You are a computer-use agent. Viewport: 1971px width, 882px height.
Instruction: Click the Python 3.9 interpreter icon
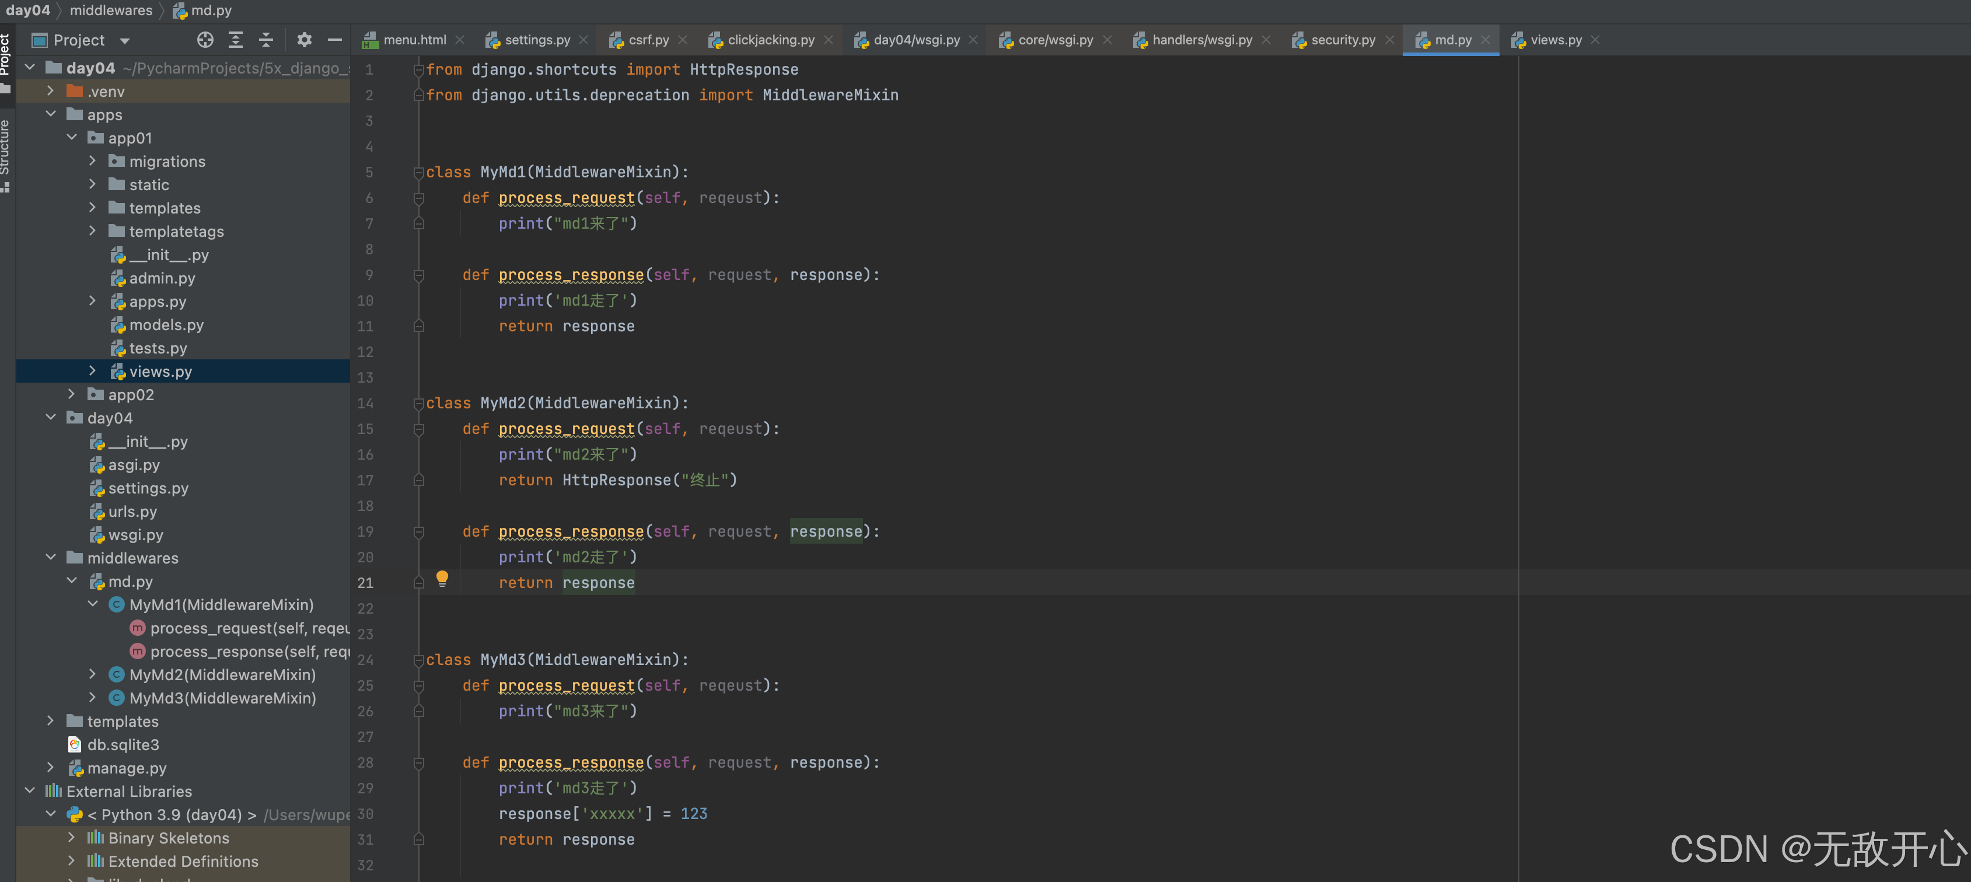(x=74, y=815)
